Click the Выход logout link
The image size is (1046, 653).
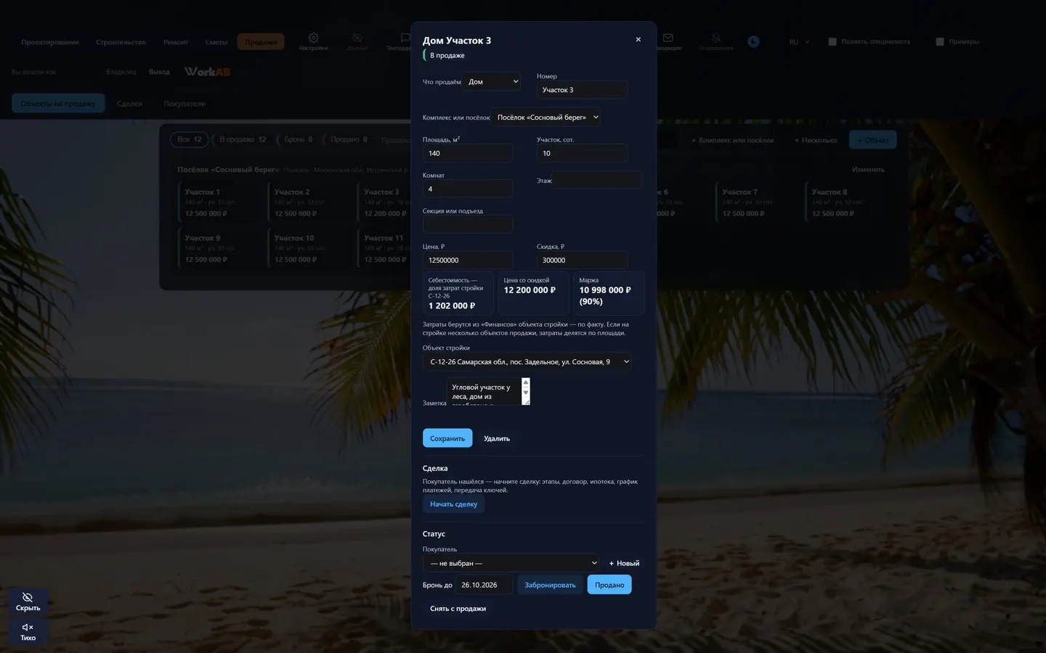[x=159, y=72]
